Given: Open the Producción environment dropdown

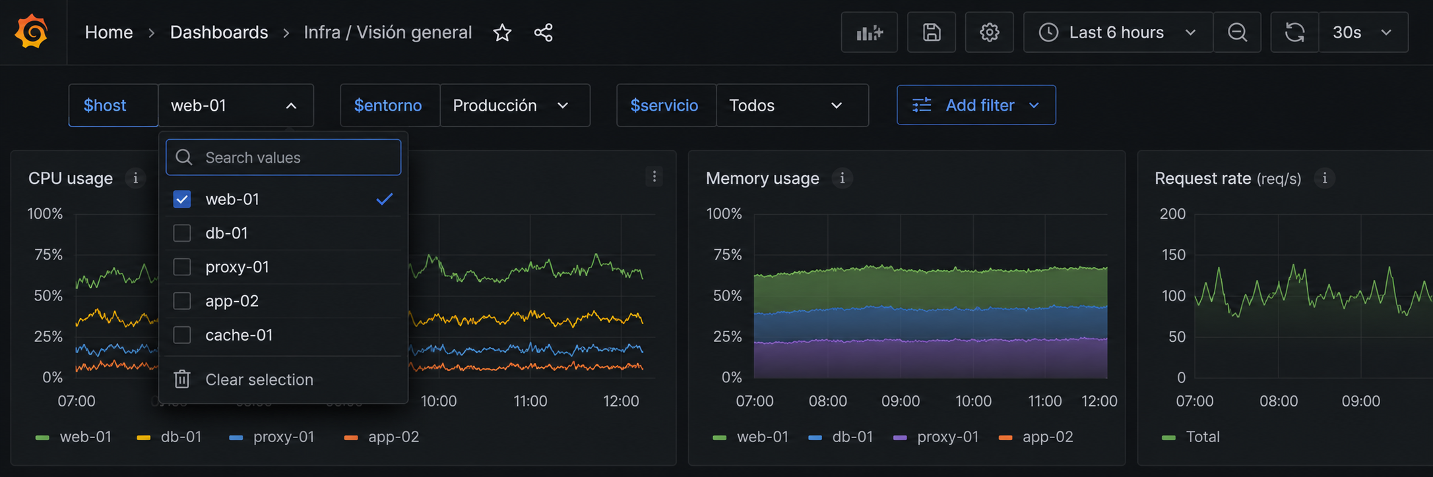Looking at the screenshot, I should tap(515, 105).
